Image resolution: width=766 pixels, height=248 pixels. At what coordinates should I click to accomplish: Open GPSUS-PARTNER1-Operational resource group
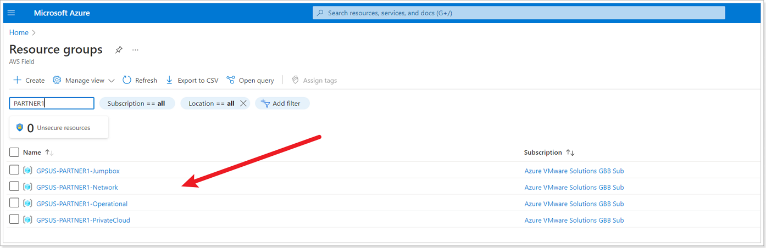[x=82, y=204]
